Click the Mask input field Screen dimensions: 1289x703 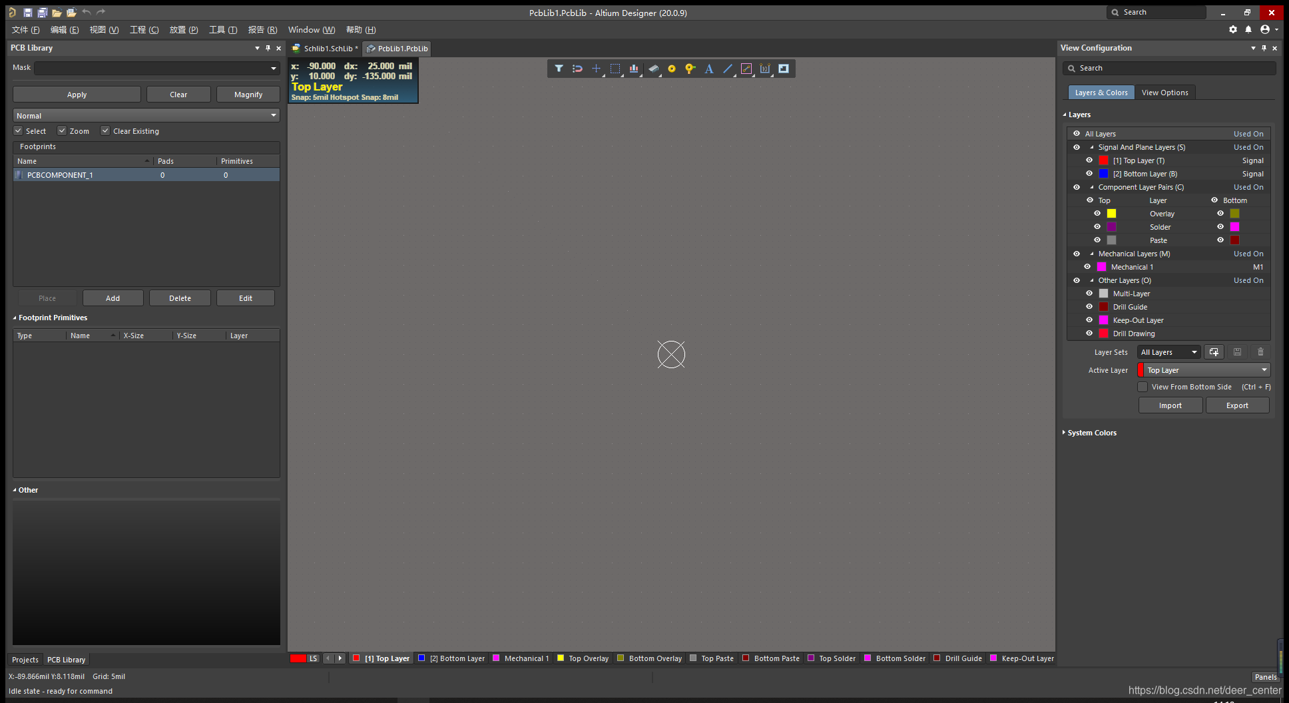[x=152, y=68]
